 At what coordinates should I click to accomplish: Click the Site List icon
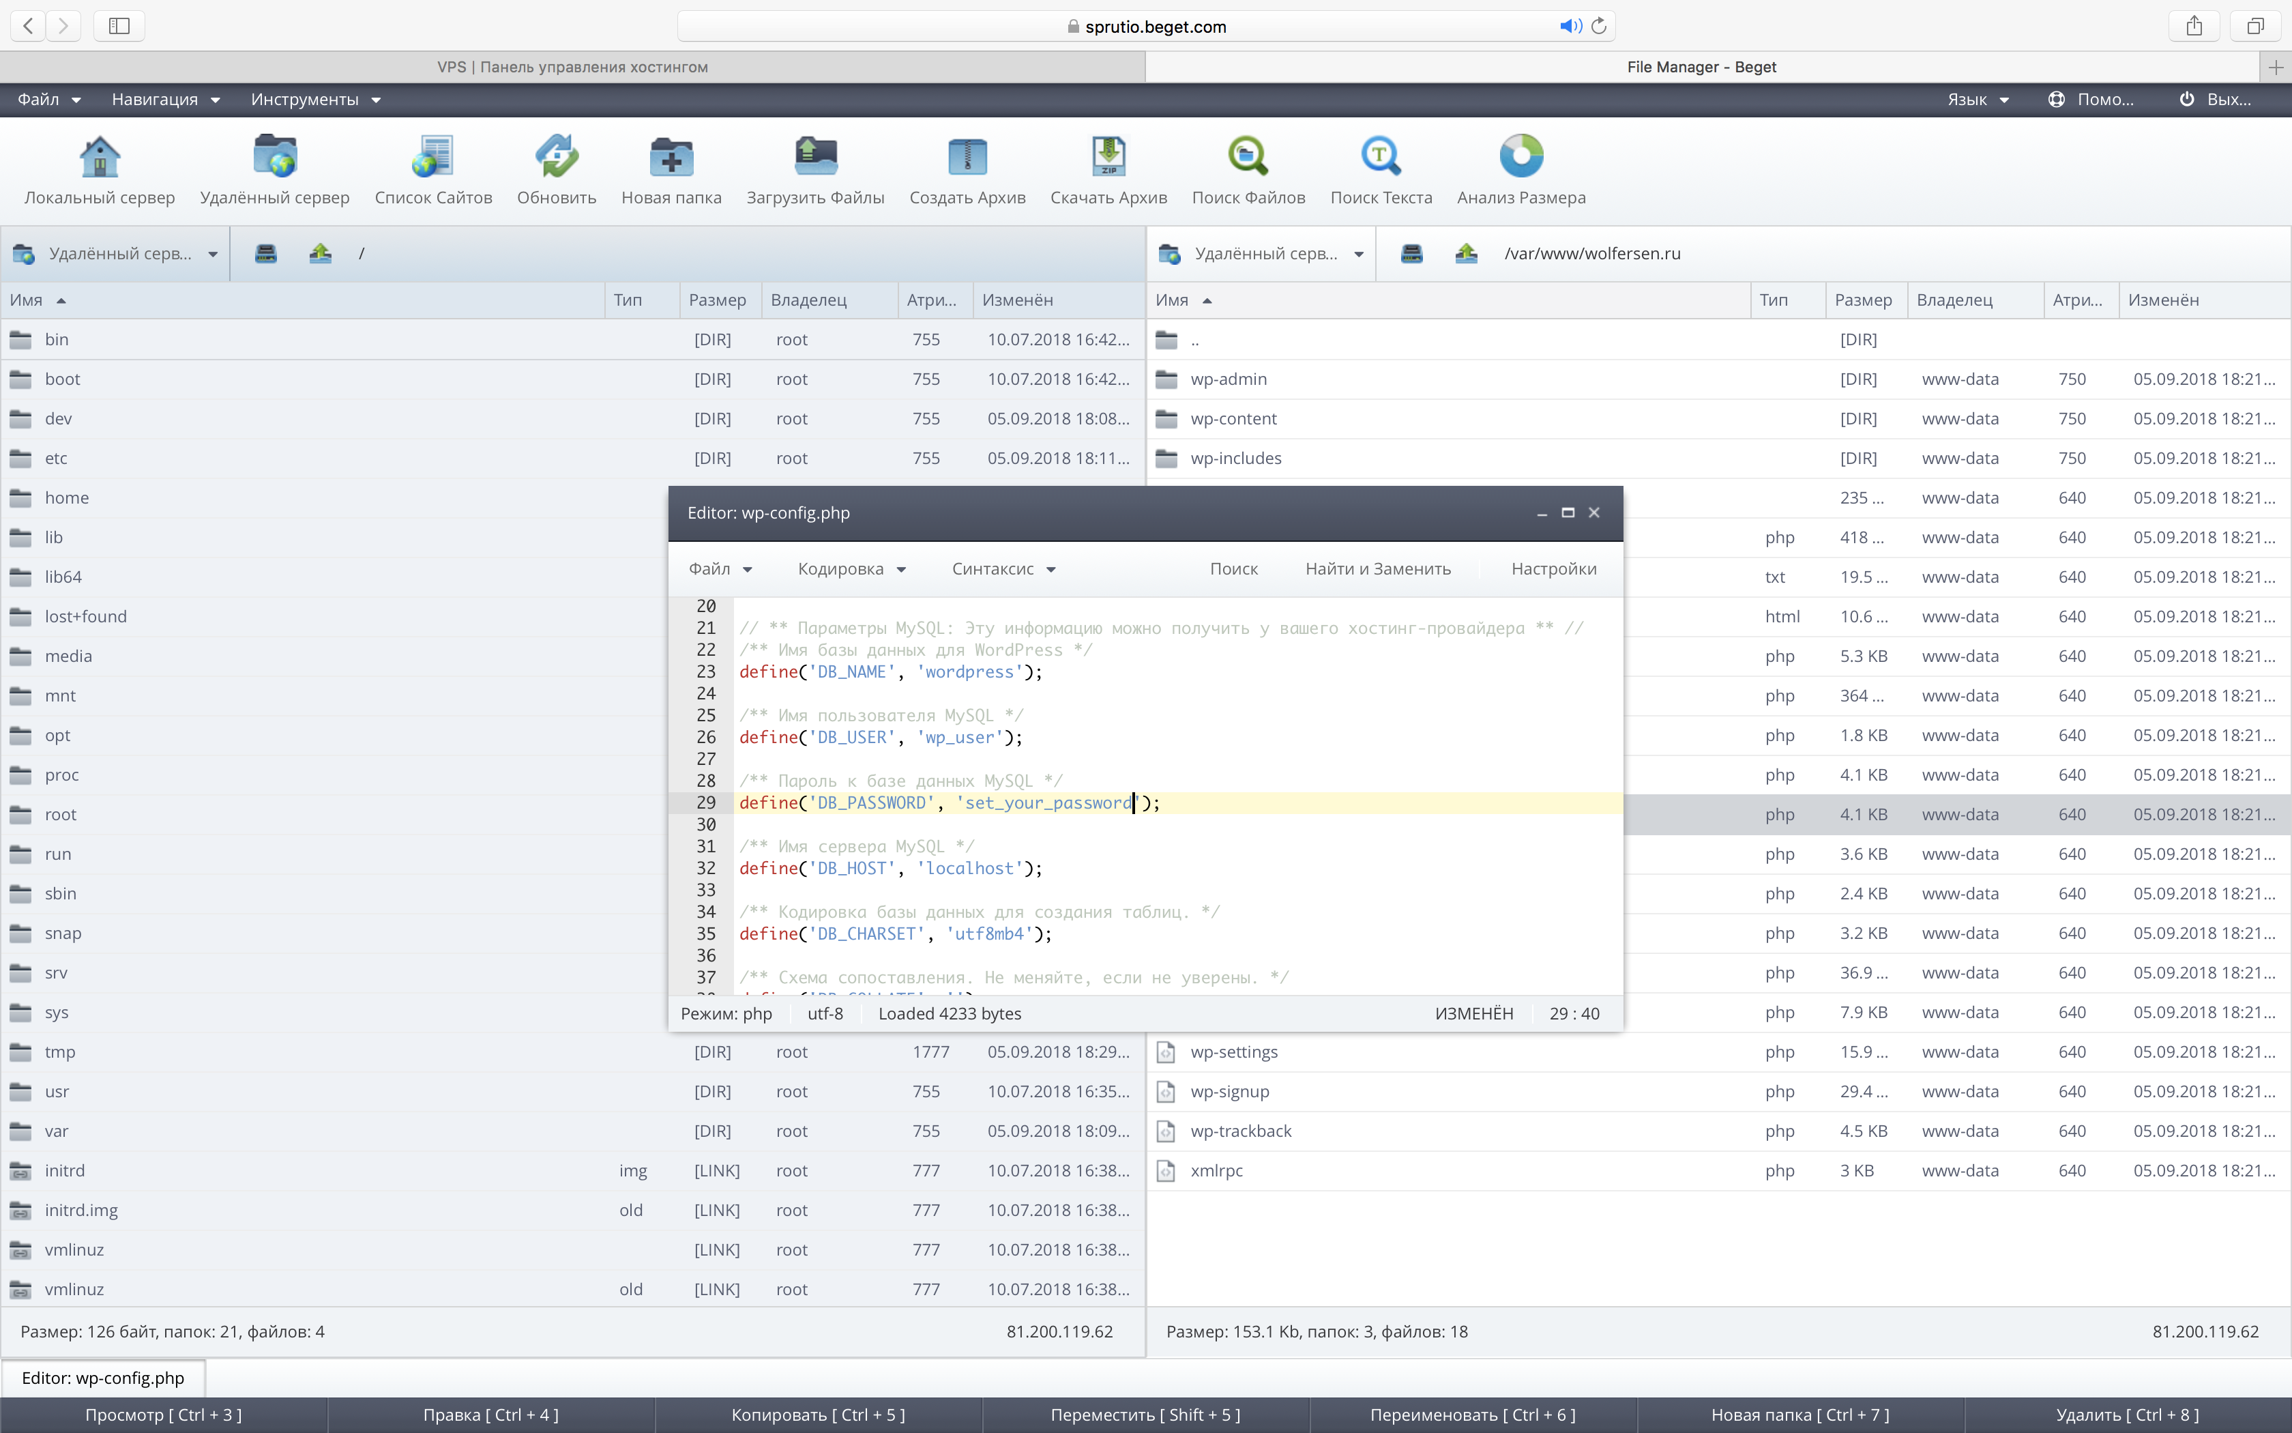(433, 158)
